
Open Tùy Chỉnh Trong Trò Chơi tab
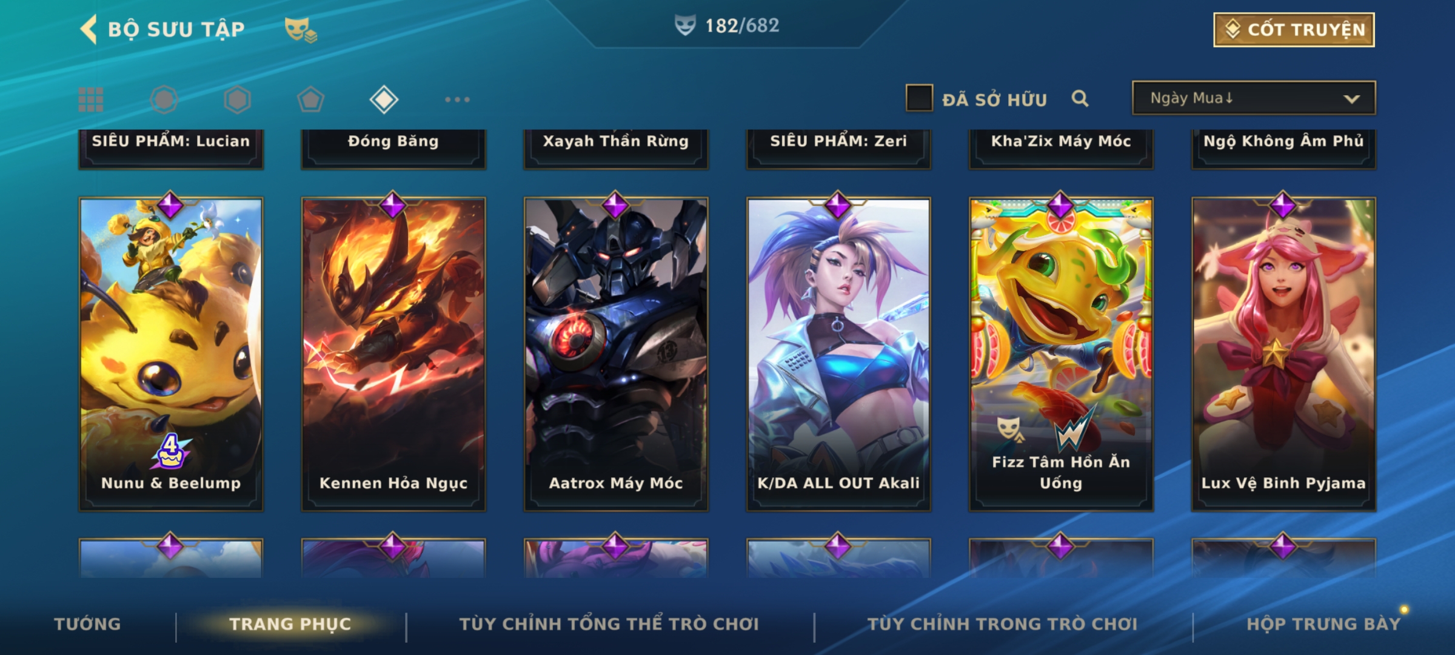[1003, 623]
